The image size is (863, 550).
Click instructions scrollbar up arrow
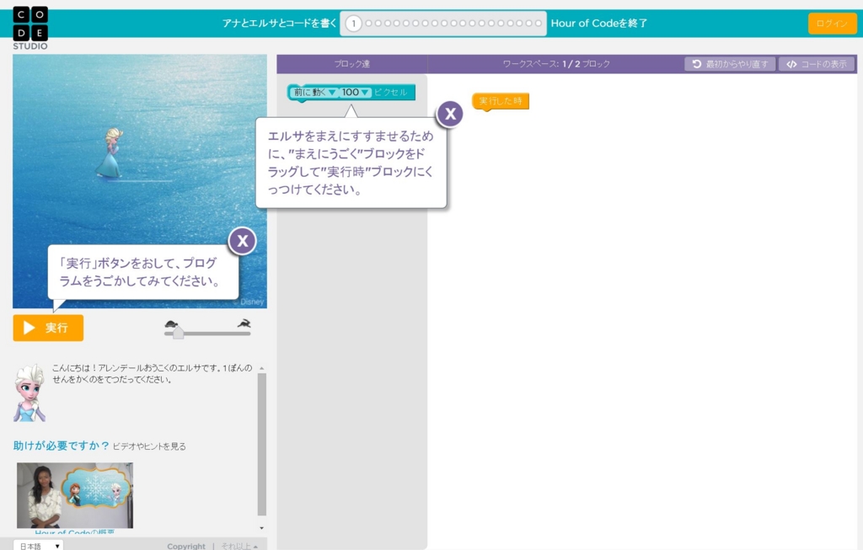(261, 368)
